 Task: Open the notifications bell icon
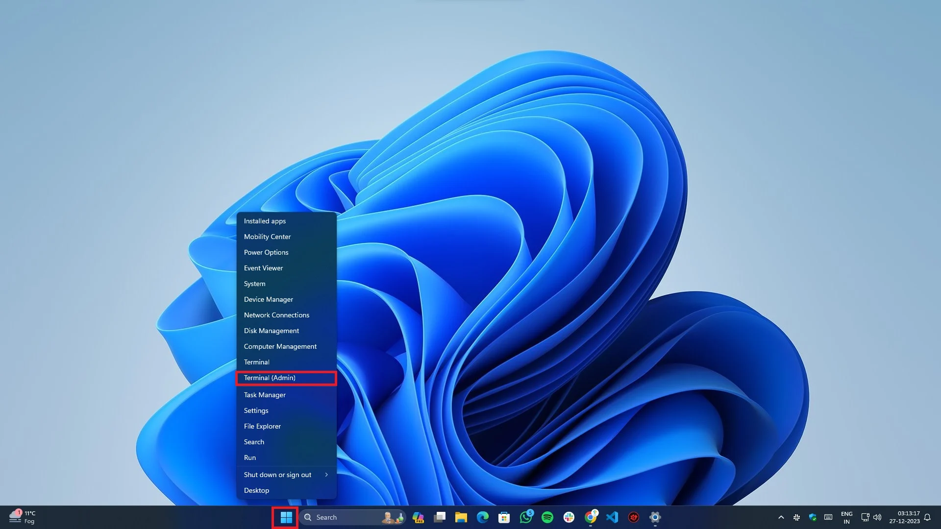[x=927, y=517]
